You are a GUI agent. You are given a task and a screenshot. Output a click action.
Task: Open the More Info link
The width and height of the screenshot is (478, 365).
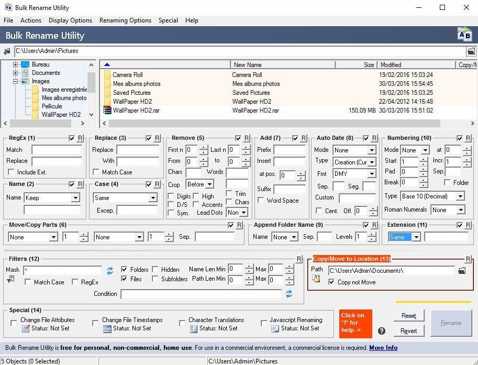click(x=383, y=348)
